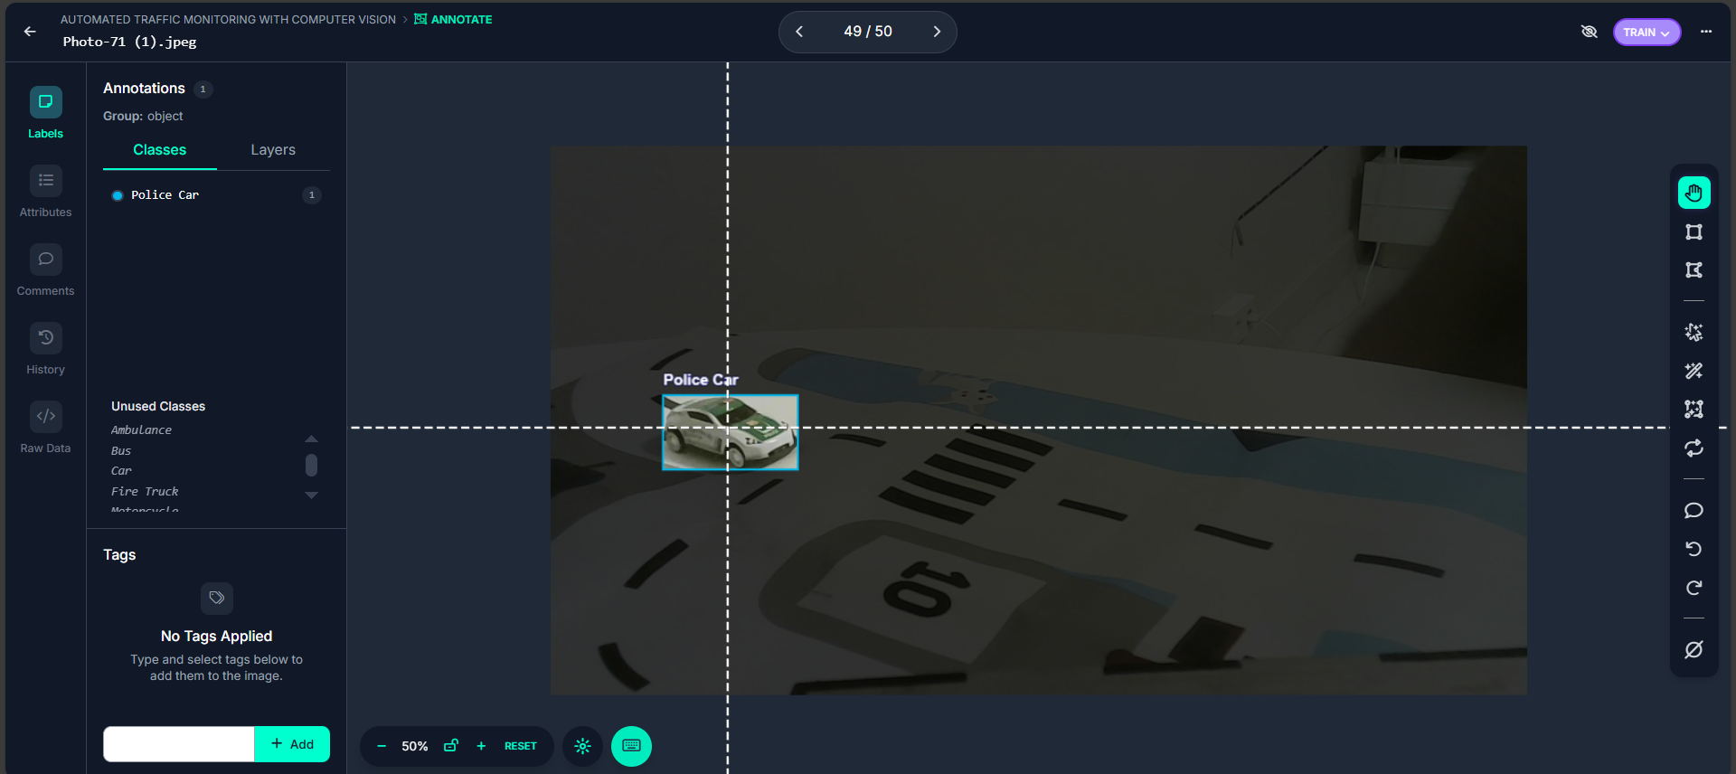This screenshot has width=1736, height=774.
Task: Click the 49 / 50 image counter
Action: coord(868,32)
